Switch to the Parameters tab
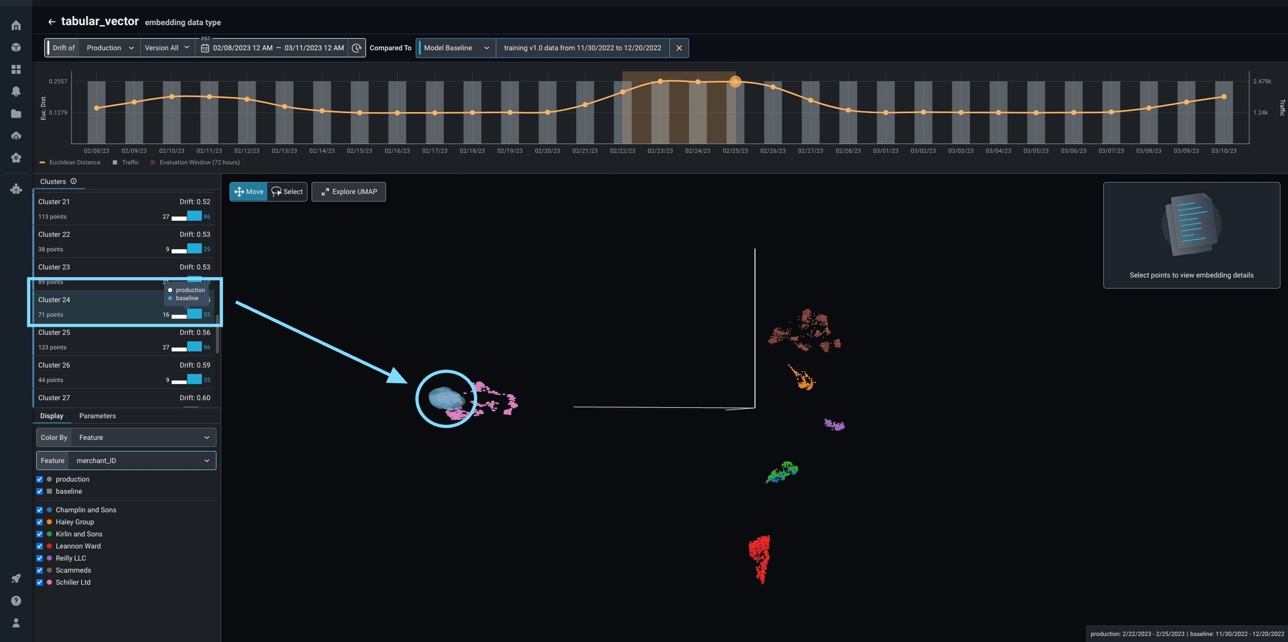 (97, 416)
